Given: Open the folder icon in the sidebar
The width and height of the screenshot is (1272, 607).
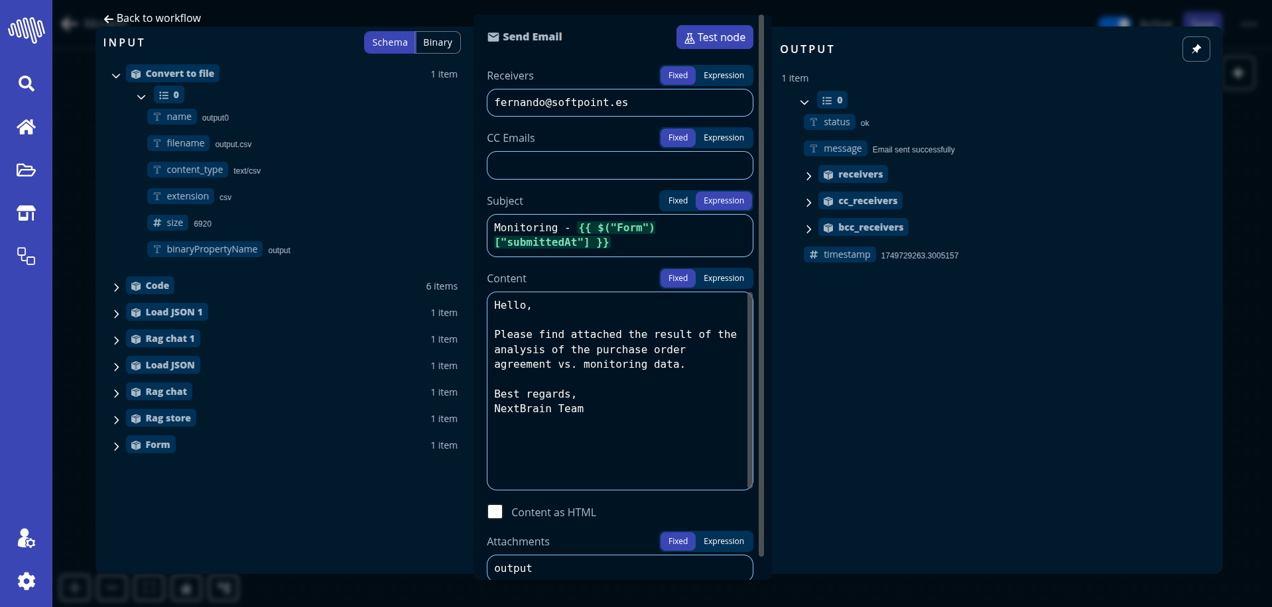Looking at the screenshot, I should (26, 170).
